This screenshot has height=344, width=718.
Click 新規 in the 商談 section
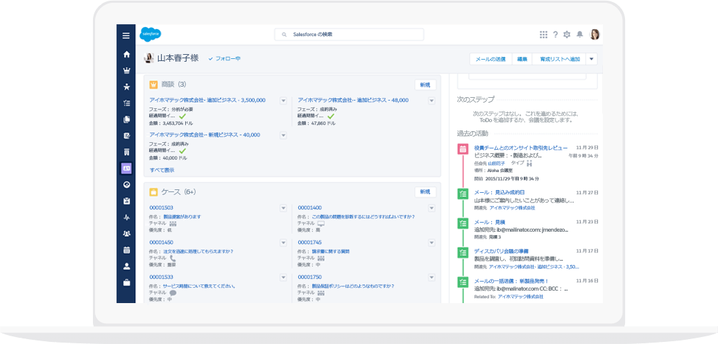(x=425, y=85)
